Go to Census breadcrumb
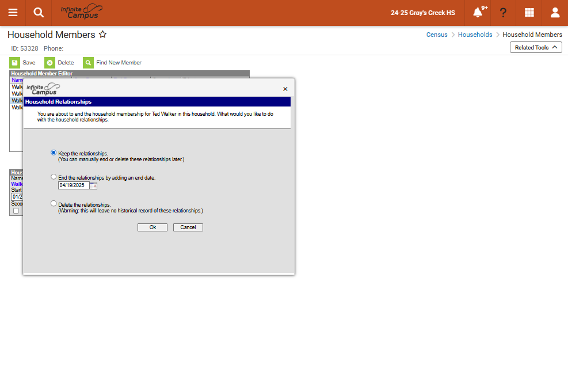Viewport: 568px width, 369px height. click(437, 35)
